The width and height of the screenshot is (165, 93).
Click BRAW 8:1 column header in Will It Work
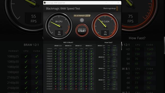point(68,46)
